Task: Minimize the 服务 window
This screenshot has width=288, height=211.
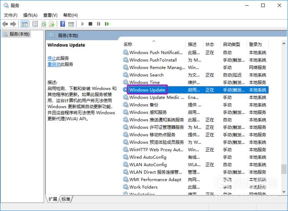Action: (247, 5)
